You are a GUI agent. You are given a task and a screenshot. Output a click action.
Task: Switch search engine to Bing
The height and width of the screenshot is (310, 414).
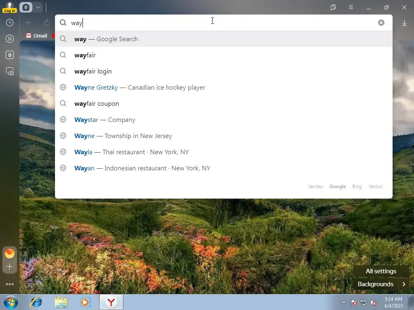357,186
